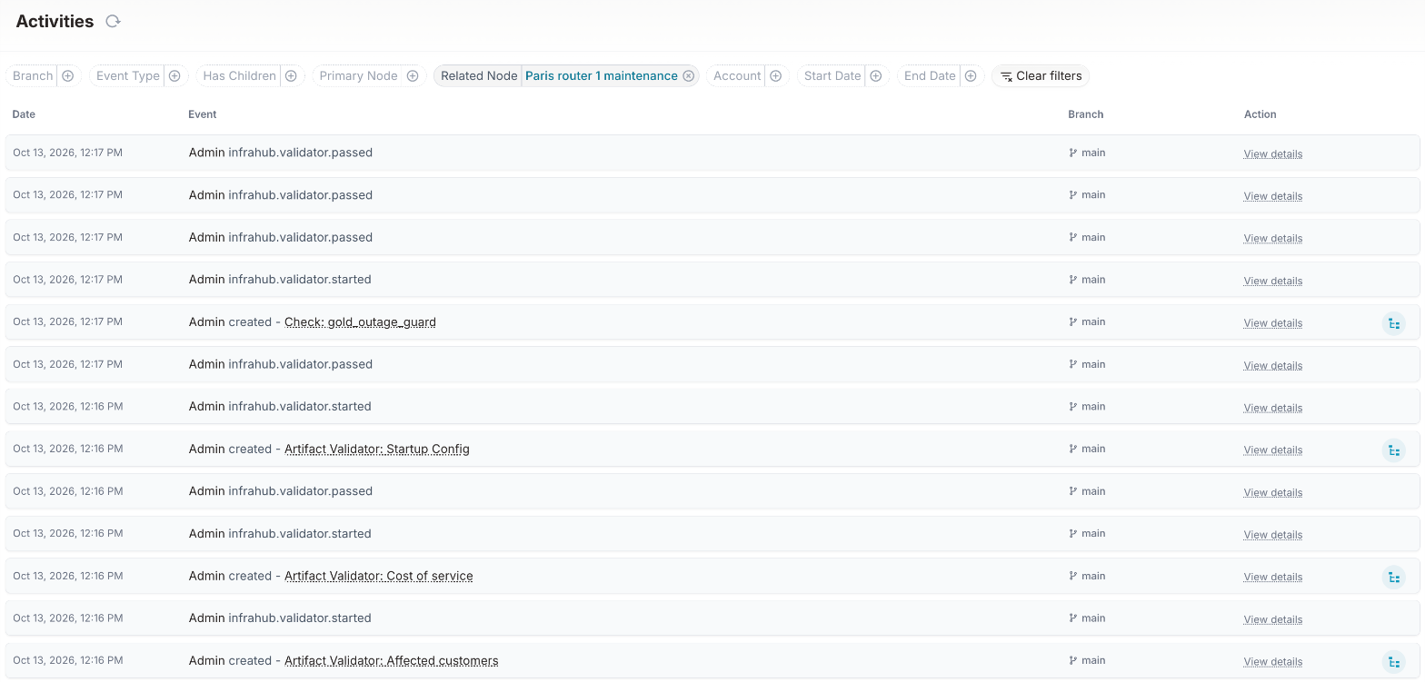The width and height of the screenshot is (1425, 682).
Task: Show child events for Artifact Validator: Startup Config
Action: coord(1394,450)
